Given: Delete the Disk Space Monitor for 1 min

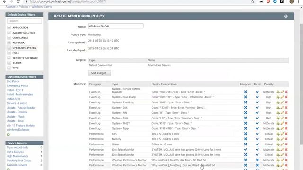Looking at the screenshot, I should [x=286, y=155].
